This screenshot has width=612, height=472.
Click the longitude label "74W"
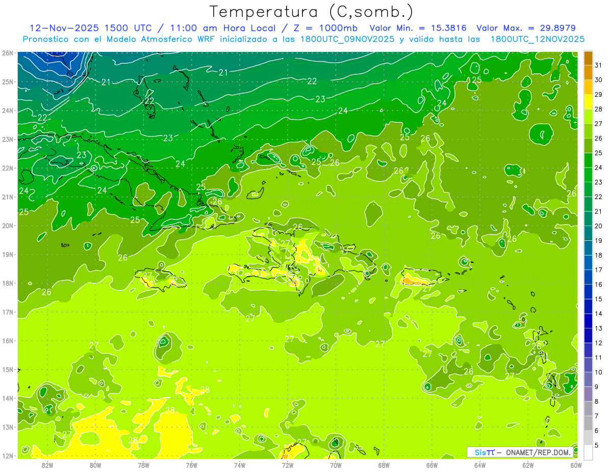(x=240, y=464)
